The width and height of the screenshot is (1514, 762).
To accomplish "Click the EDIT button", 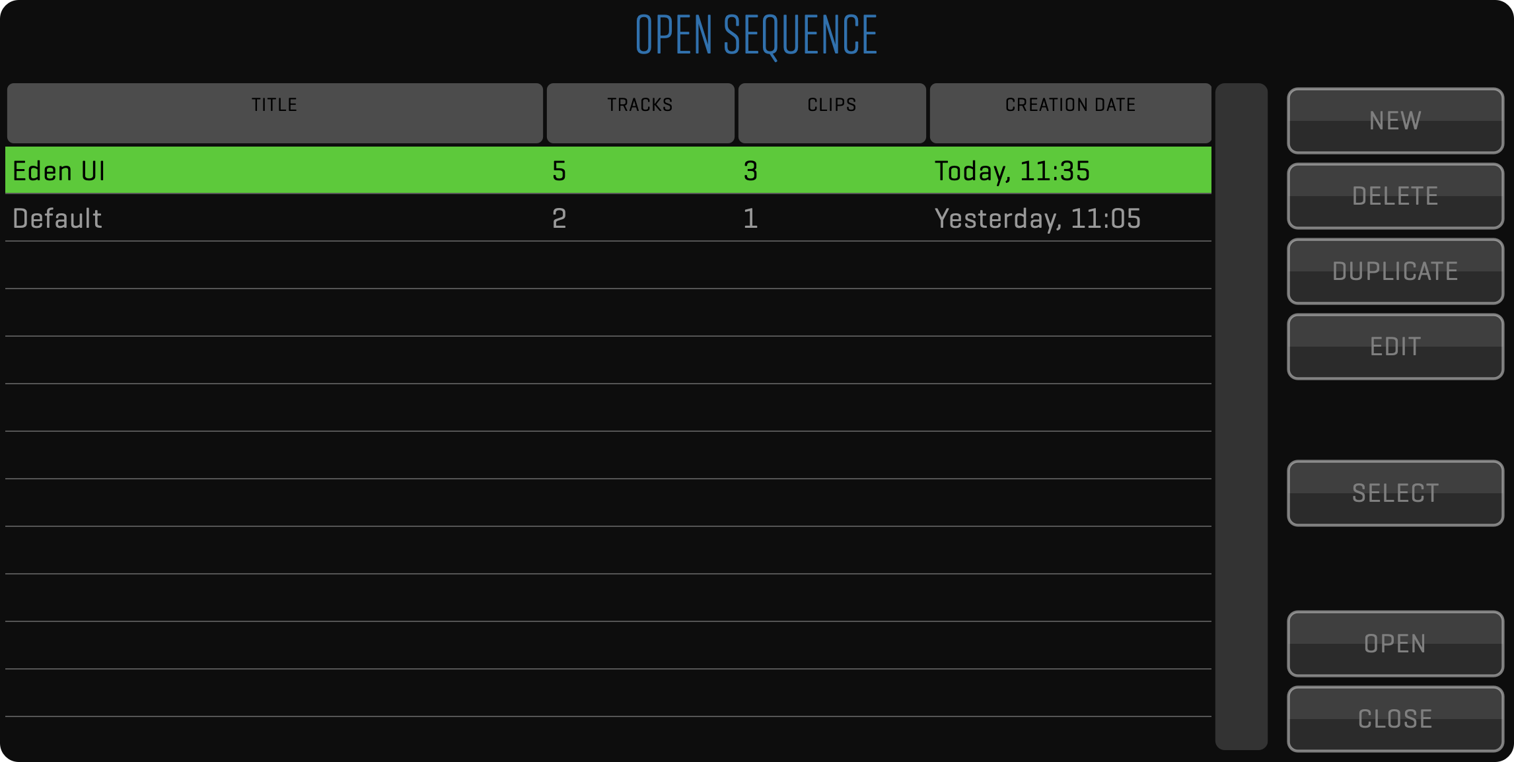I will (x=1395, y=347).
